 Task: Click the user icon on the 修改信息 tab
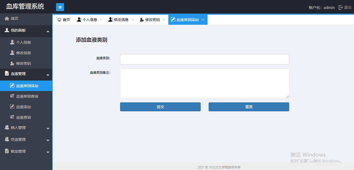point(110,19)
